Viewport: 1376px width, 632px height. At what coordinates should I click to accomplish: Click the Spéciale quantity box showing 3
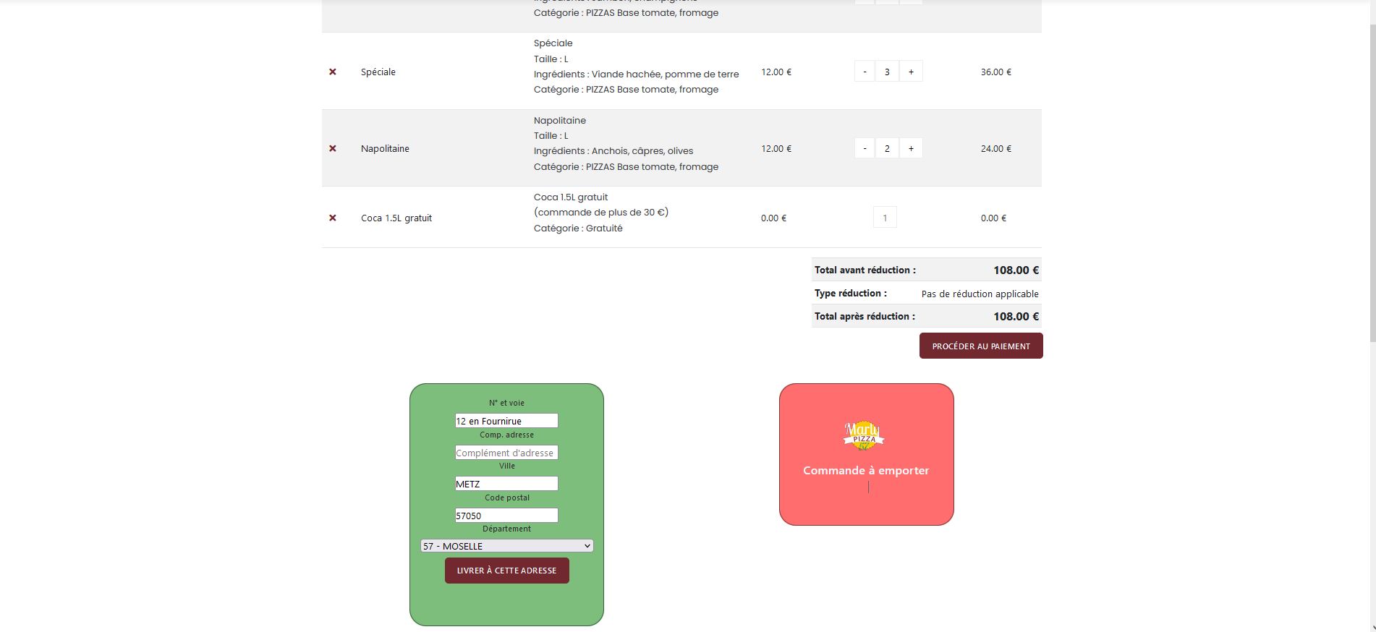coord(887,72)
